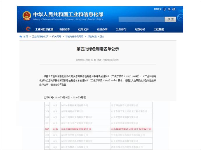Image resolution: width=201 pixels, height=150 pixels.
Task: Open the 工业和信息化部 navigation menu
Action: (44, 29)
